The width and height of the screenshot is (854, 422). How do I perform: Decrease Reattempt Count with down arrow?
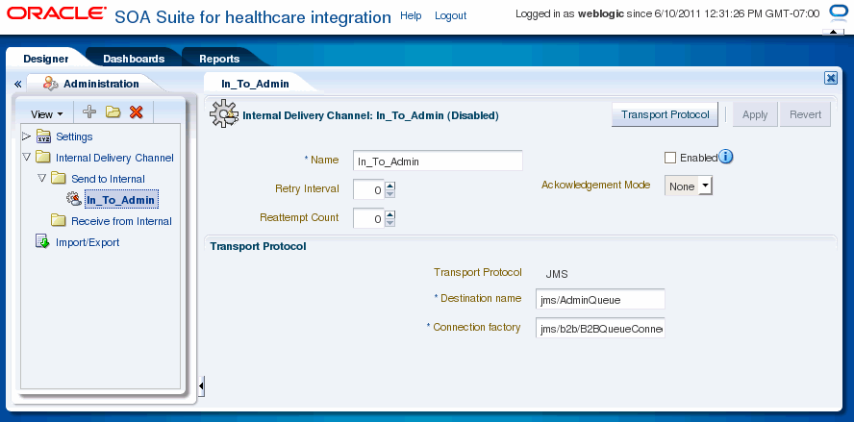pyautogui.click(x=389, y=222)
